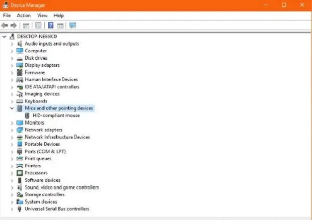
Task: Click the Display adapters icon
Action: 20,65
